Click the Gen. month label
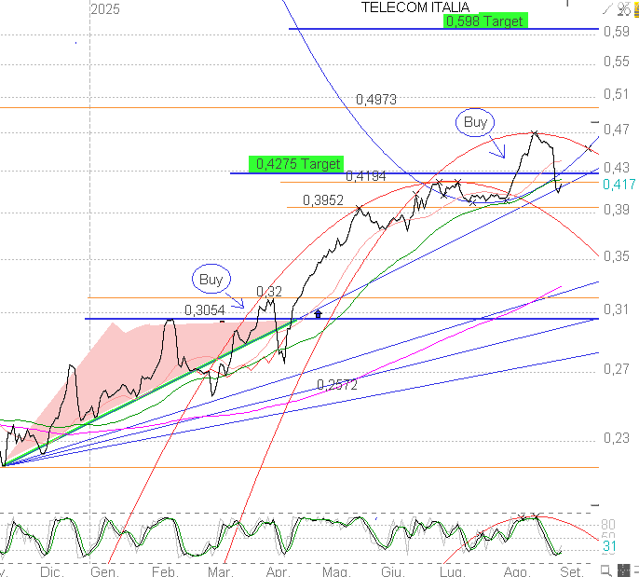Screen dimensions: 639x577 104,571
